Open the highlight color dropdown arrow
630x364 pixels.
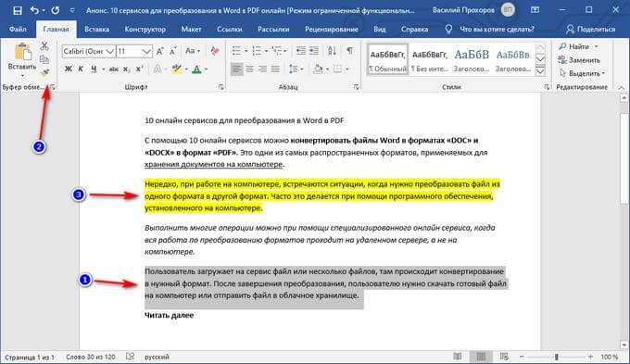[186, 69]
